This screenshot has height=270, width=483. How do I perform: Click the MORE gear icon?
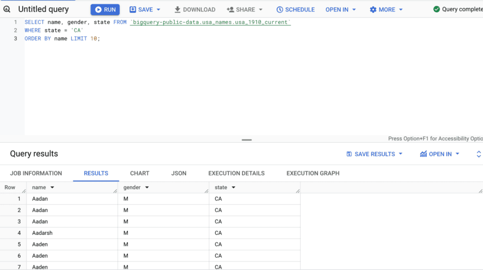(373, 9)
